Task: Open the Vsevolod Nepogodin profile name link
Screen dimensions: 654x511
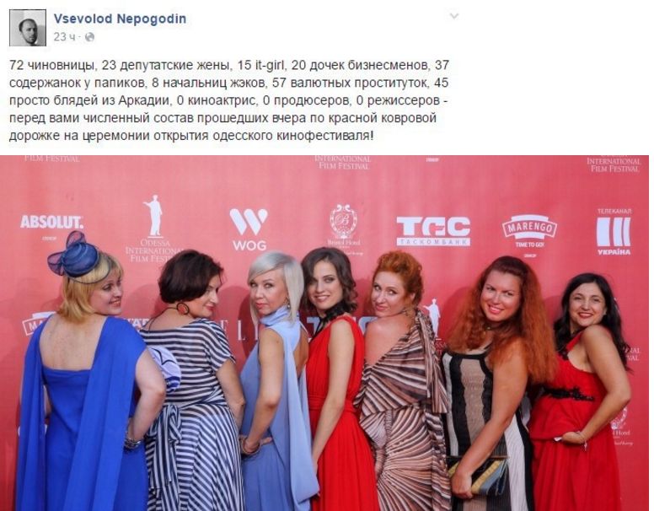Action: 121,19
